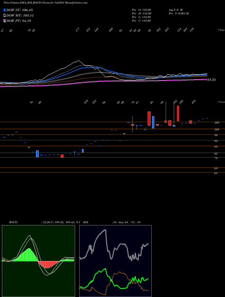Click the 33.35 label beside the EMA lines

(x=211, y=80)
